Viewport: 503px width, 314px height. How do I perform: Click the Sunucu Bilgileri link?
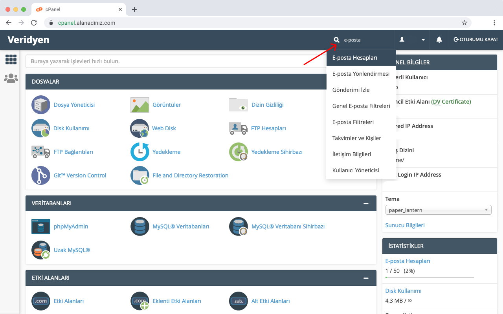(x=405, y=225)
